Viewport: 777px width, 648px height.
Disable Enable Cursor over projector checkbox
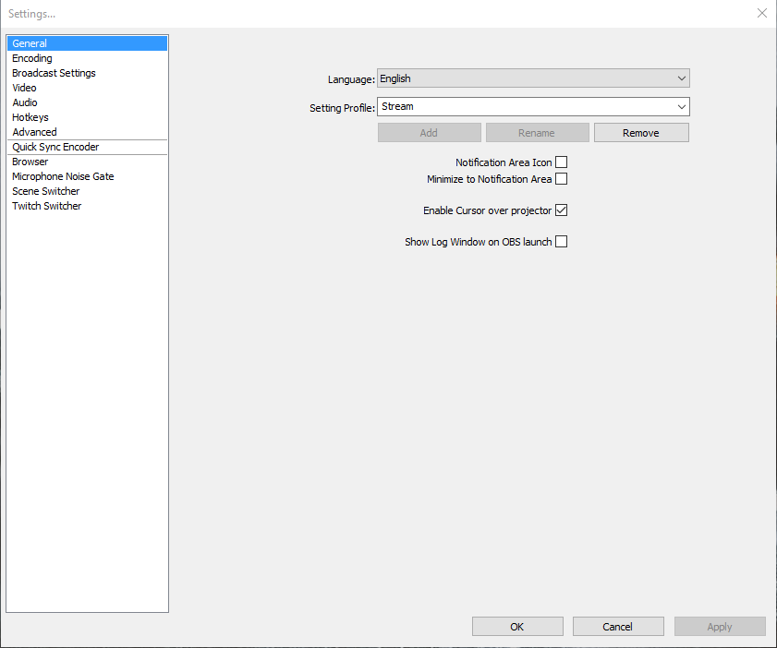tap(561, 210)
